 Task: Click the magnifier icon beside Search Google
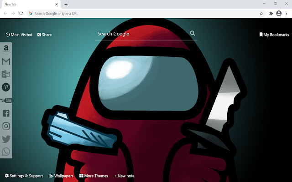coord(193,33)
